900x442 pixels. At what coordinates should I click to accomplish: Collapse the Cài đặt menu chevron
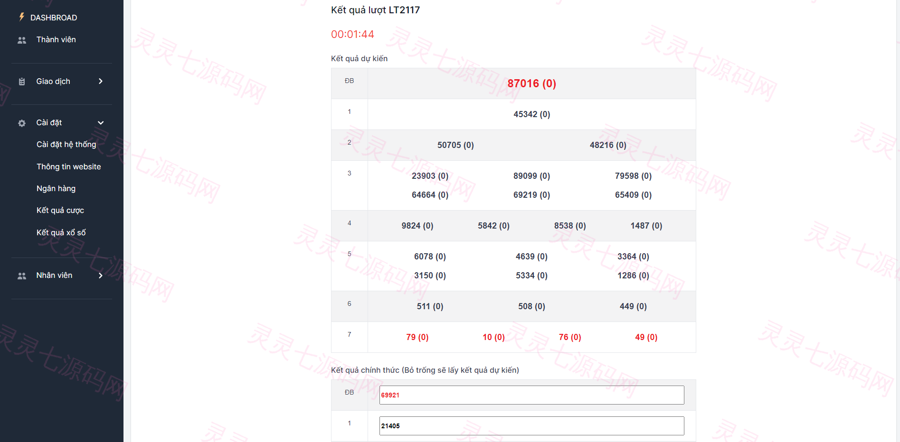pyautogui.click(x=101, y=123)
